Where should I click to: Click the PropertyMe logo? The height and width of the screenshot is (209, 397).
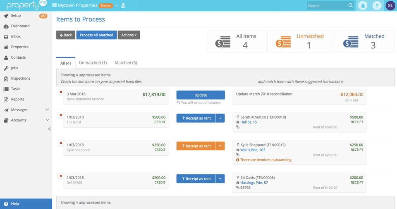pos(26,5)
